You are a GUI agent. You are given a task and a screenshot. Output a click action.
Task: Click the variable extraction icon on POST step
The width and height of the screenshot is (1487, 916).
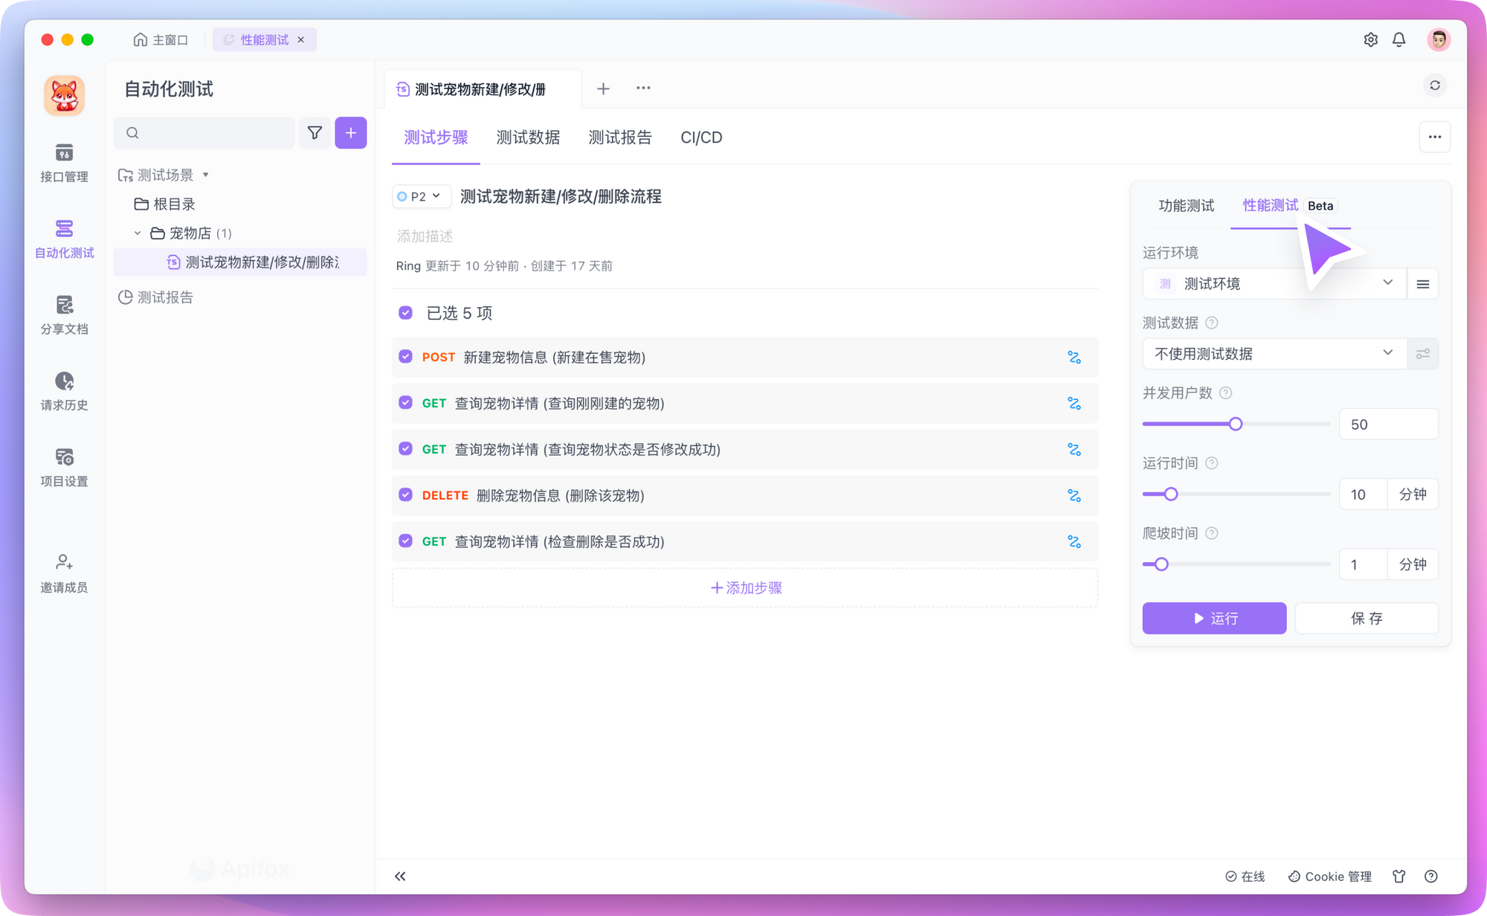1075,357
